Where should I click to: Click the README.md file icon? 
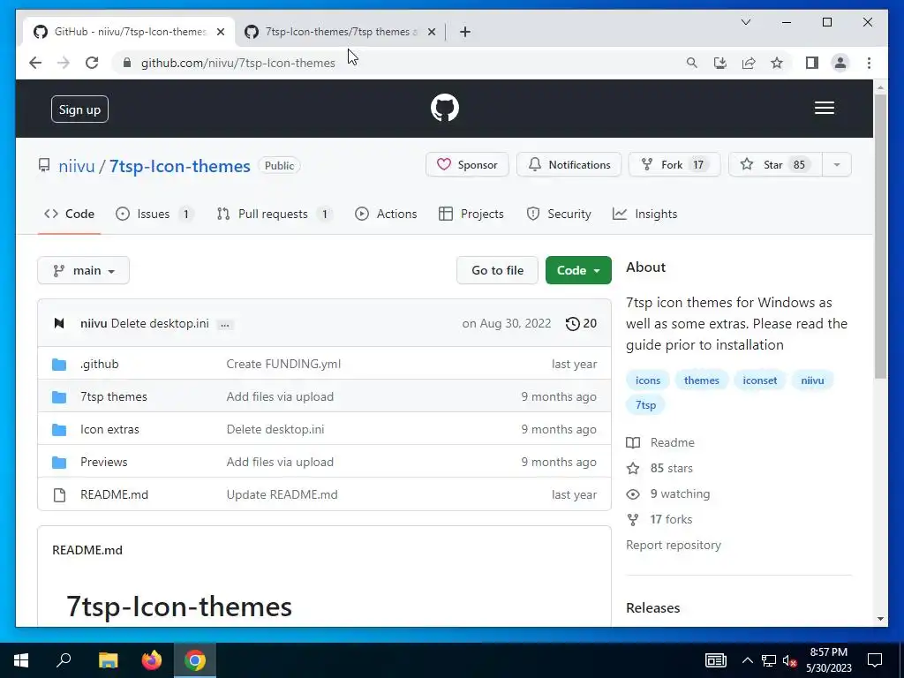coord(59,494)
